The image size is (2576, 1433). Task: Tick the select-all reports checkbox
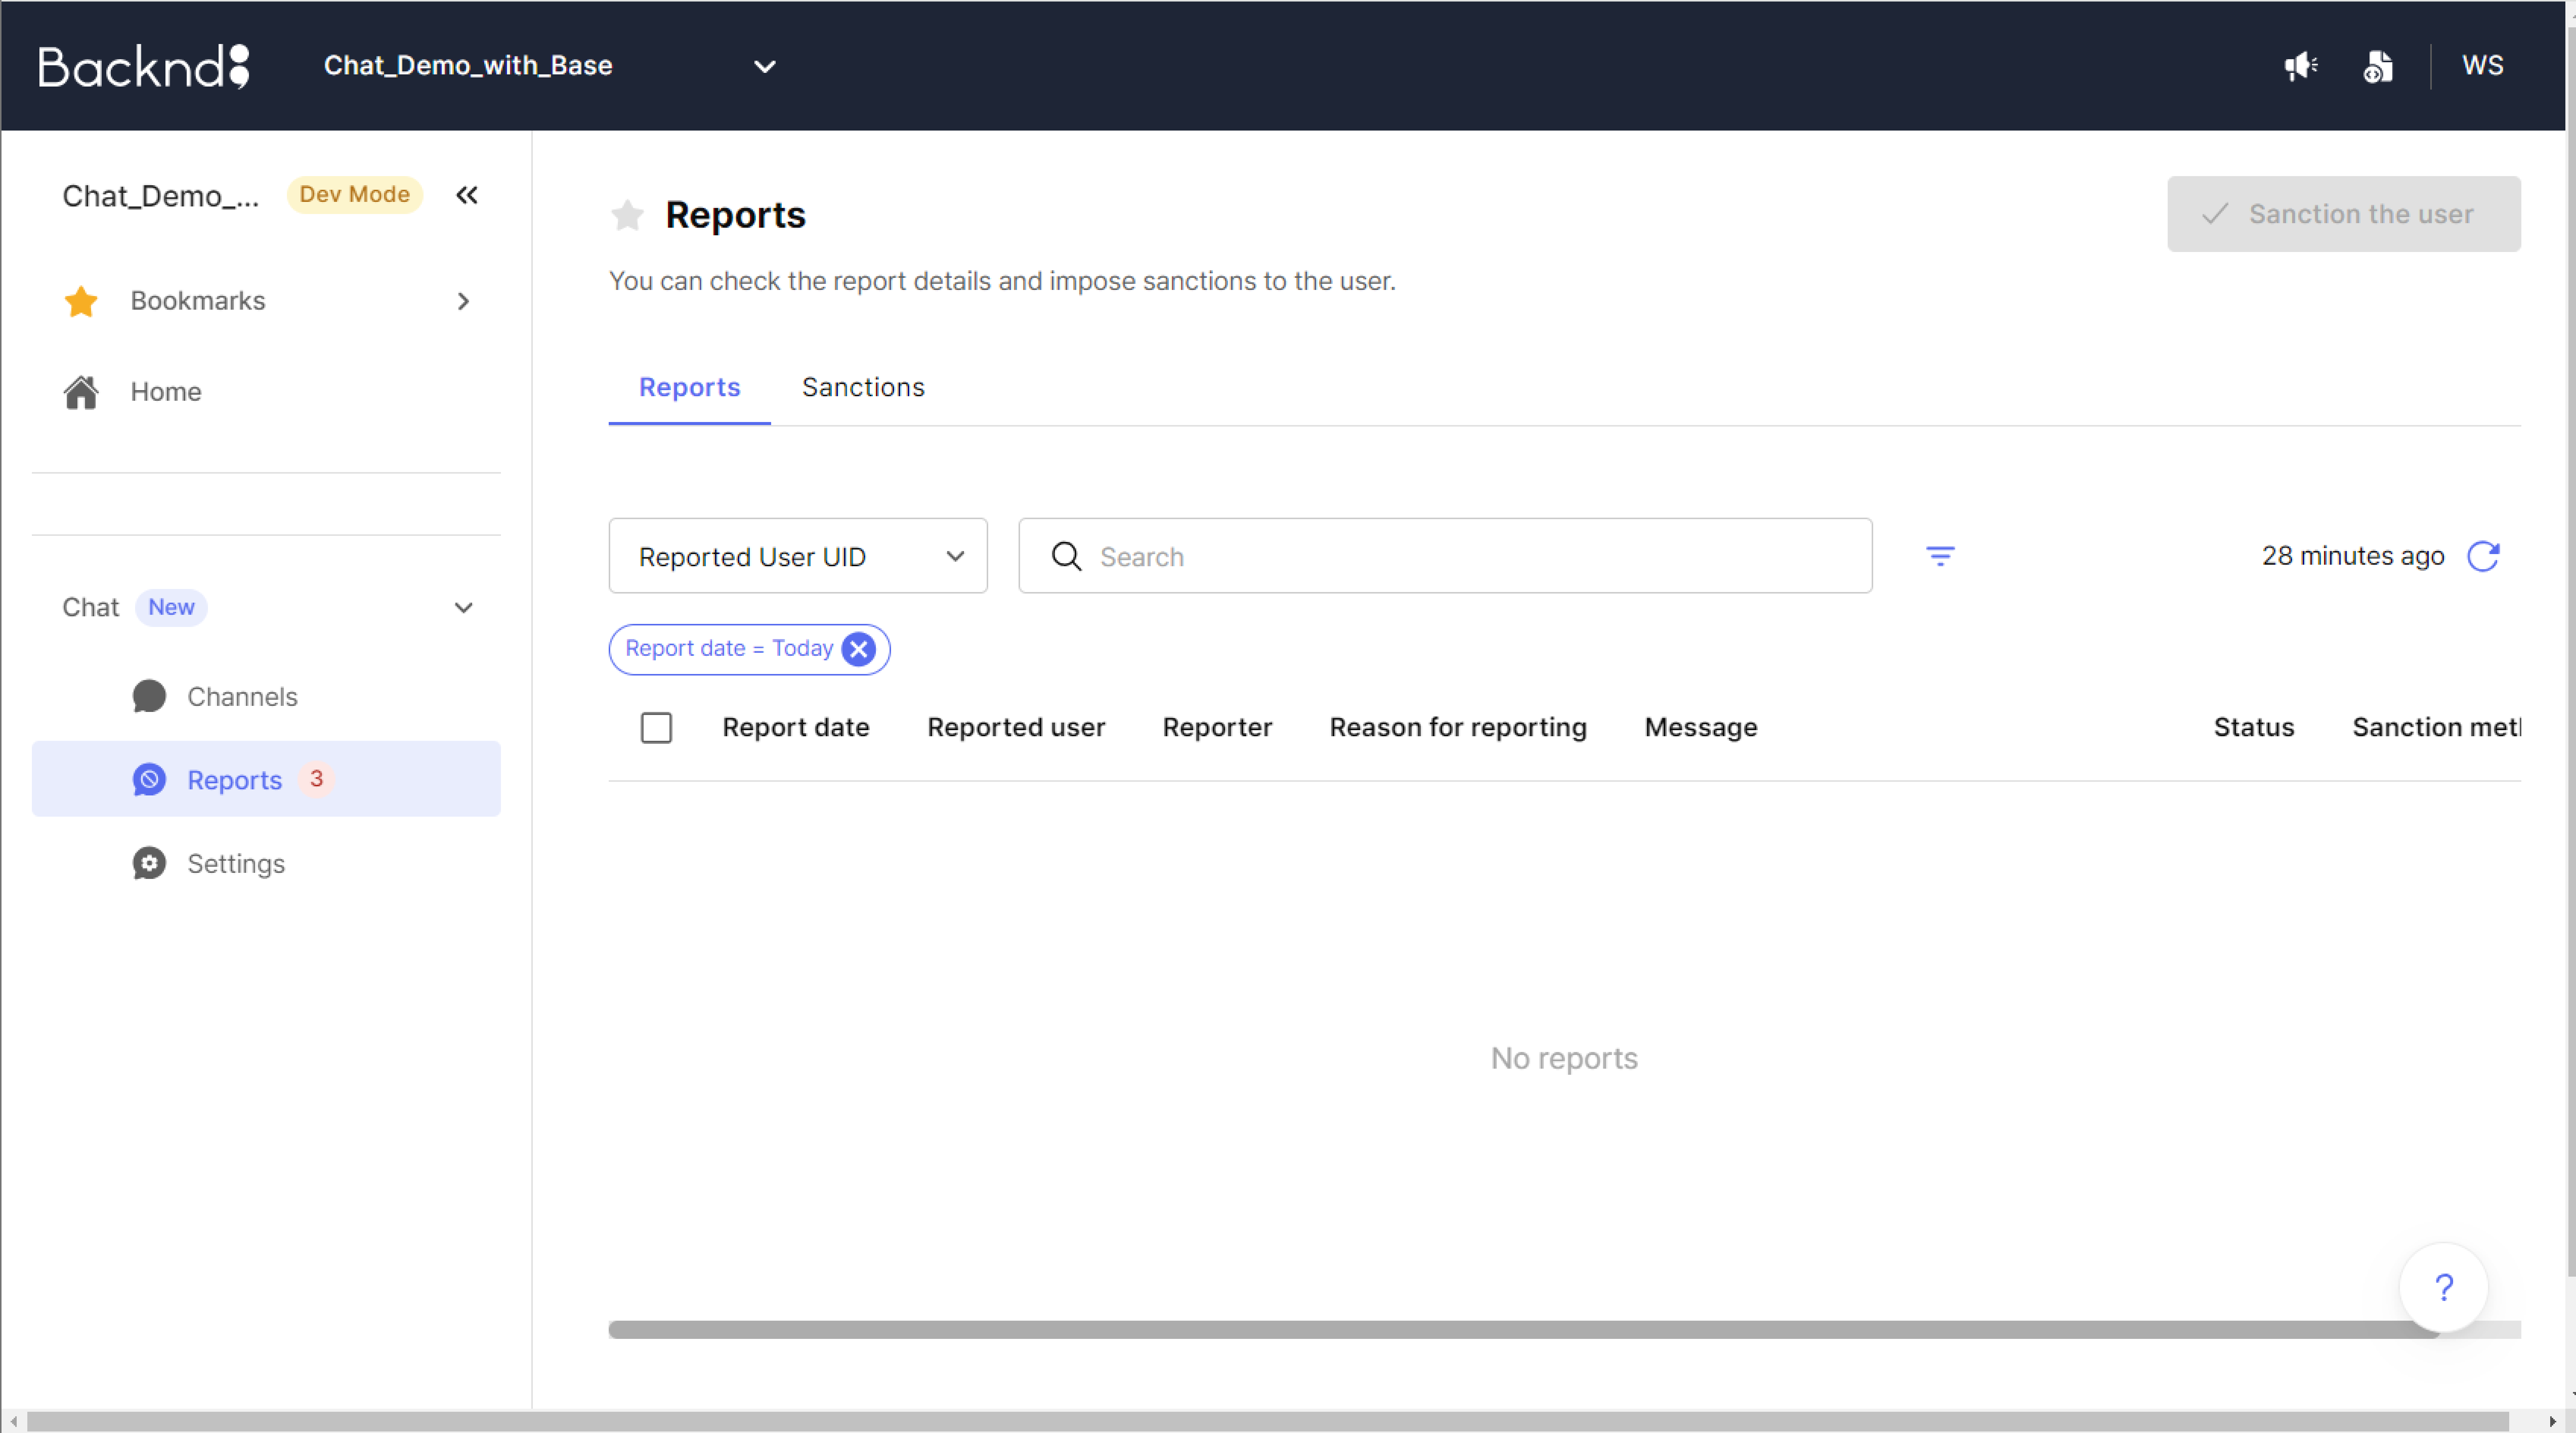click(x=656, y=728)
